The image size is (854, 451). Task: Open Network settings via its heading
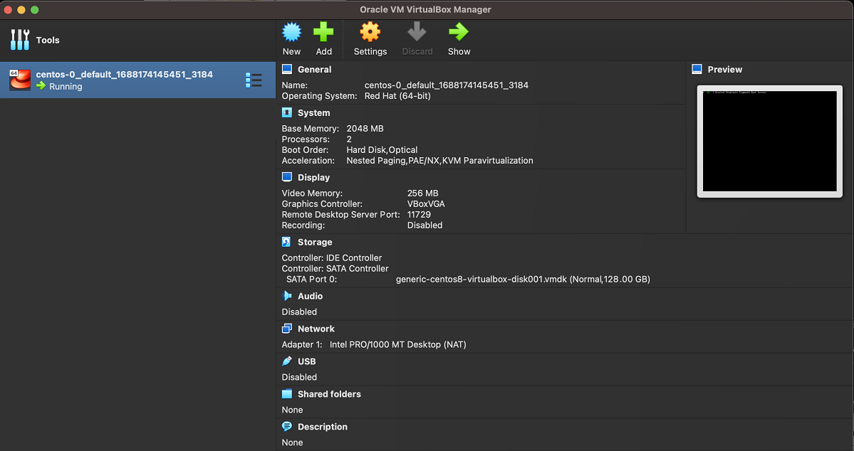pos(316,329)
